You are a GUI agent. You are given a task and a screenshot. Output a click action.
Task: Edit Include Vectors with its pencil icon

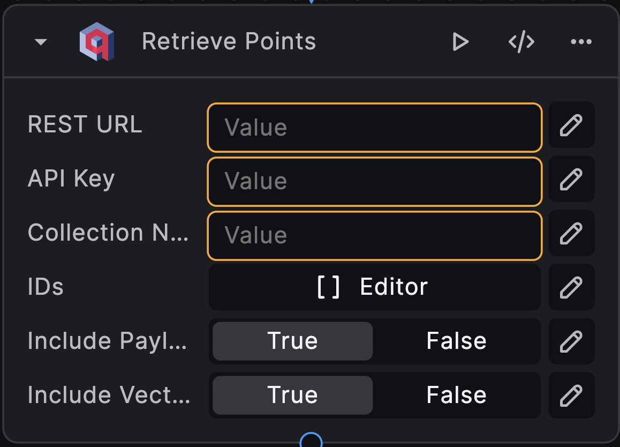571,395
